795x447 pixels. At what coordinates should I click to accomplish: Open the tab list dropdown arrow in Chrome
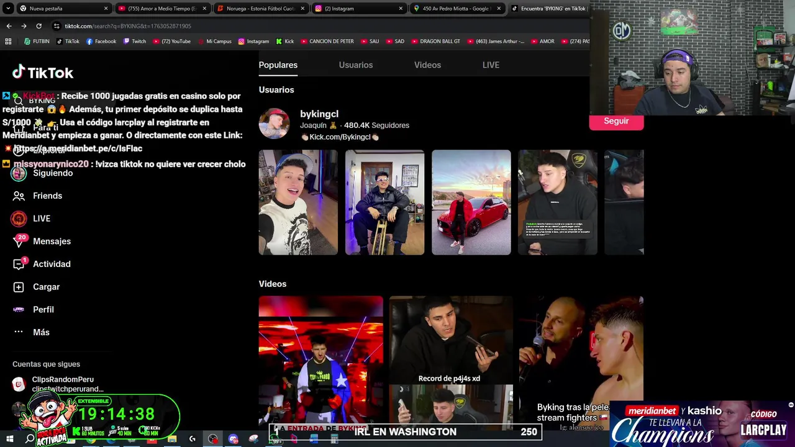tap(8, 9)
